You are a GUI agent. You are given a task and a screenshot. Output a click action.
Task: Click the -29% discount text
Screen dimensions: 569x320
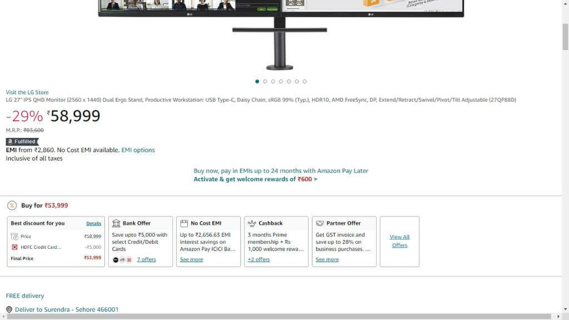coord(24,117)
